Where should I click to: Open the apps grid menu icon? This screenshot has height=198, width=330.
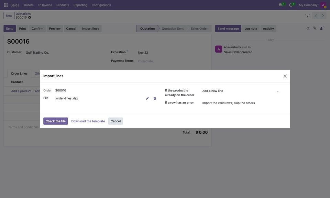point(6,5)
